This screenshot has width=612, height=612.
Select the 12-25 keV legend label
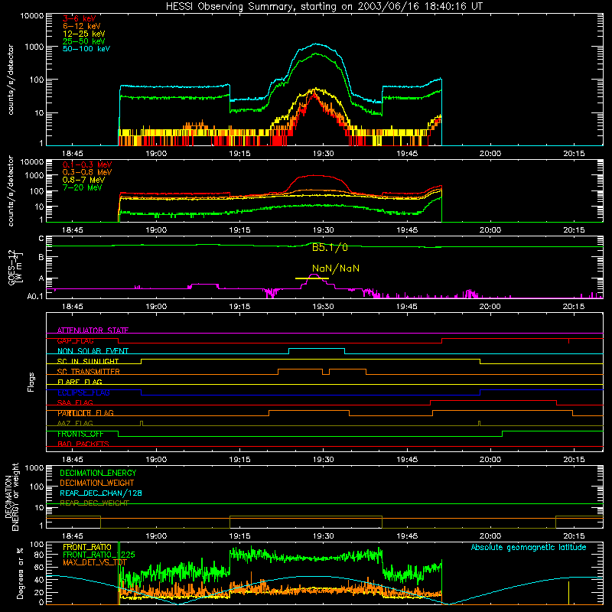(x=84, y=34)
